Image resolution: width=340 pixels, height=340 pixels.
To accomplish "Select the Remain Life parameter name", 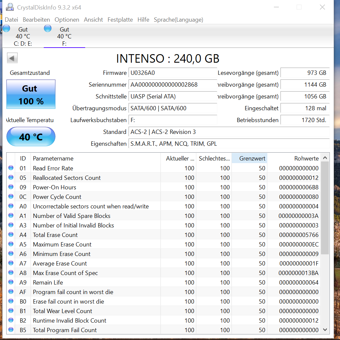I will pos(48,282).
